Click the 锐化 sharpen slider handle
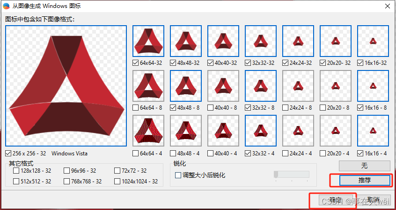The width and height of the screenshot is (396, 210). pos(276,175)
